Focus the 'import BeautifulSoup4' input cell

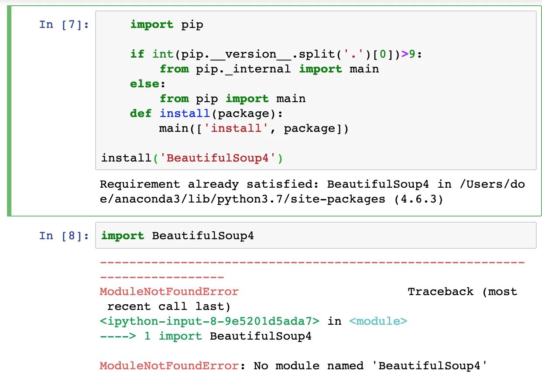[x=316, y=236]
